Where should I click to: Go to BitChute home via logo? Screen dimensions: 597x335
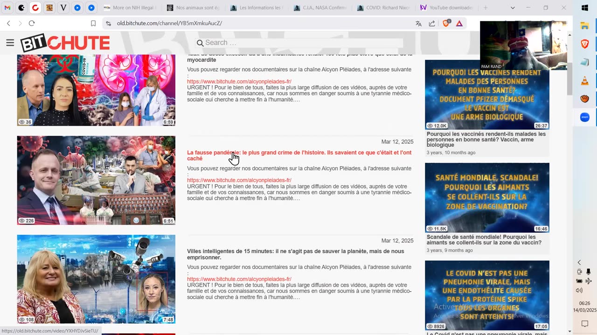click(x=65, y=43)
